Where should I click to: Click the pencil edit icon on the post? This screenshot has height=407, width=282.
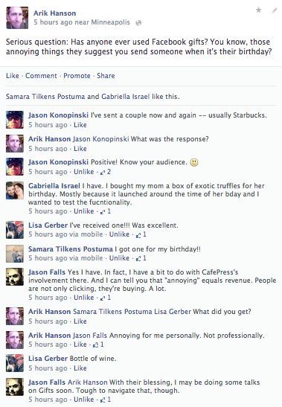(x=275, y=10)
